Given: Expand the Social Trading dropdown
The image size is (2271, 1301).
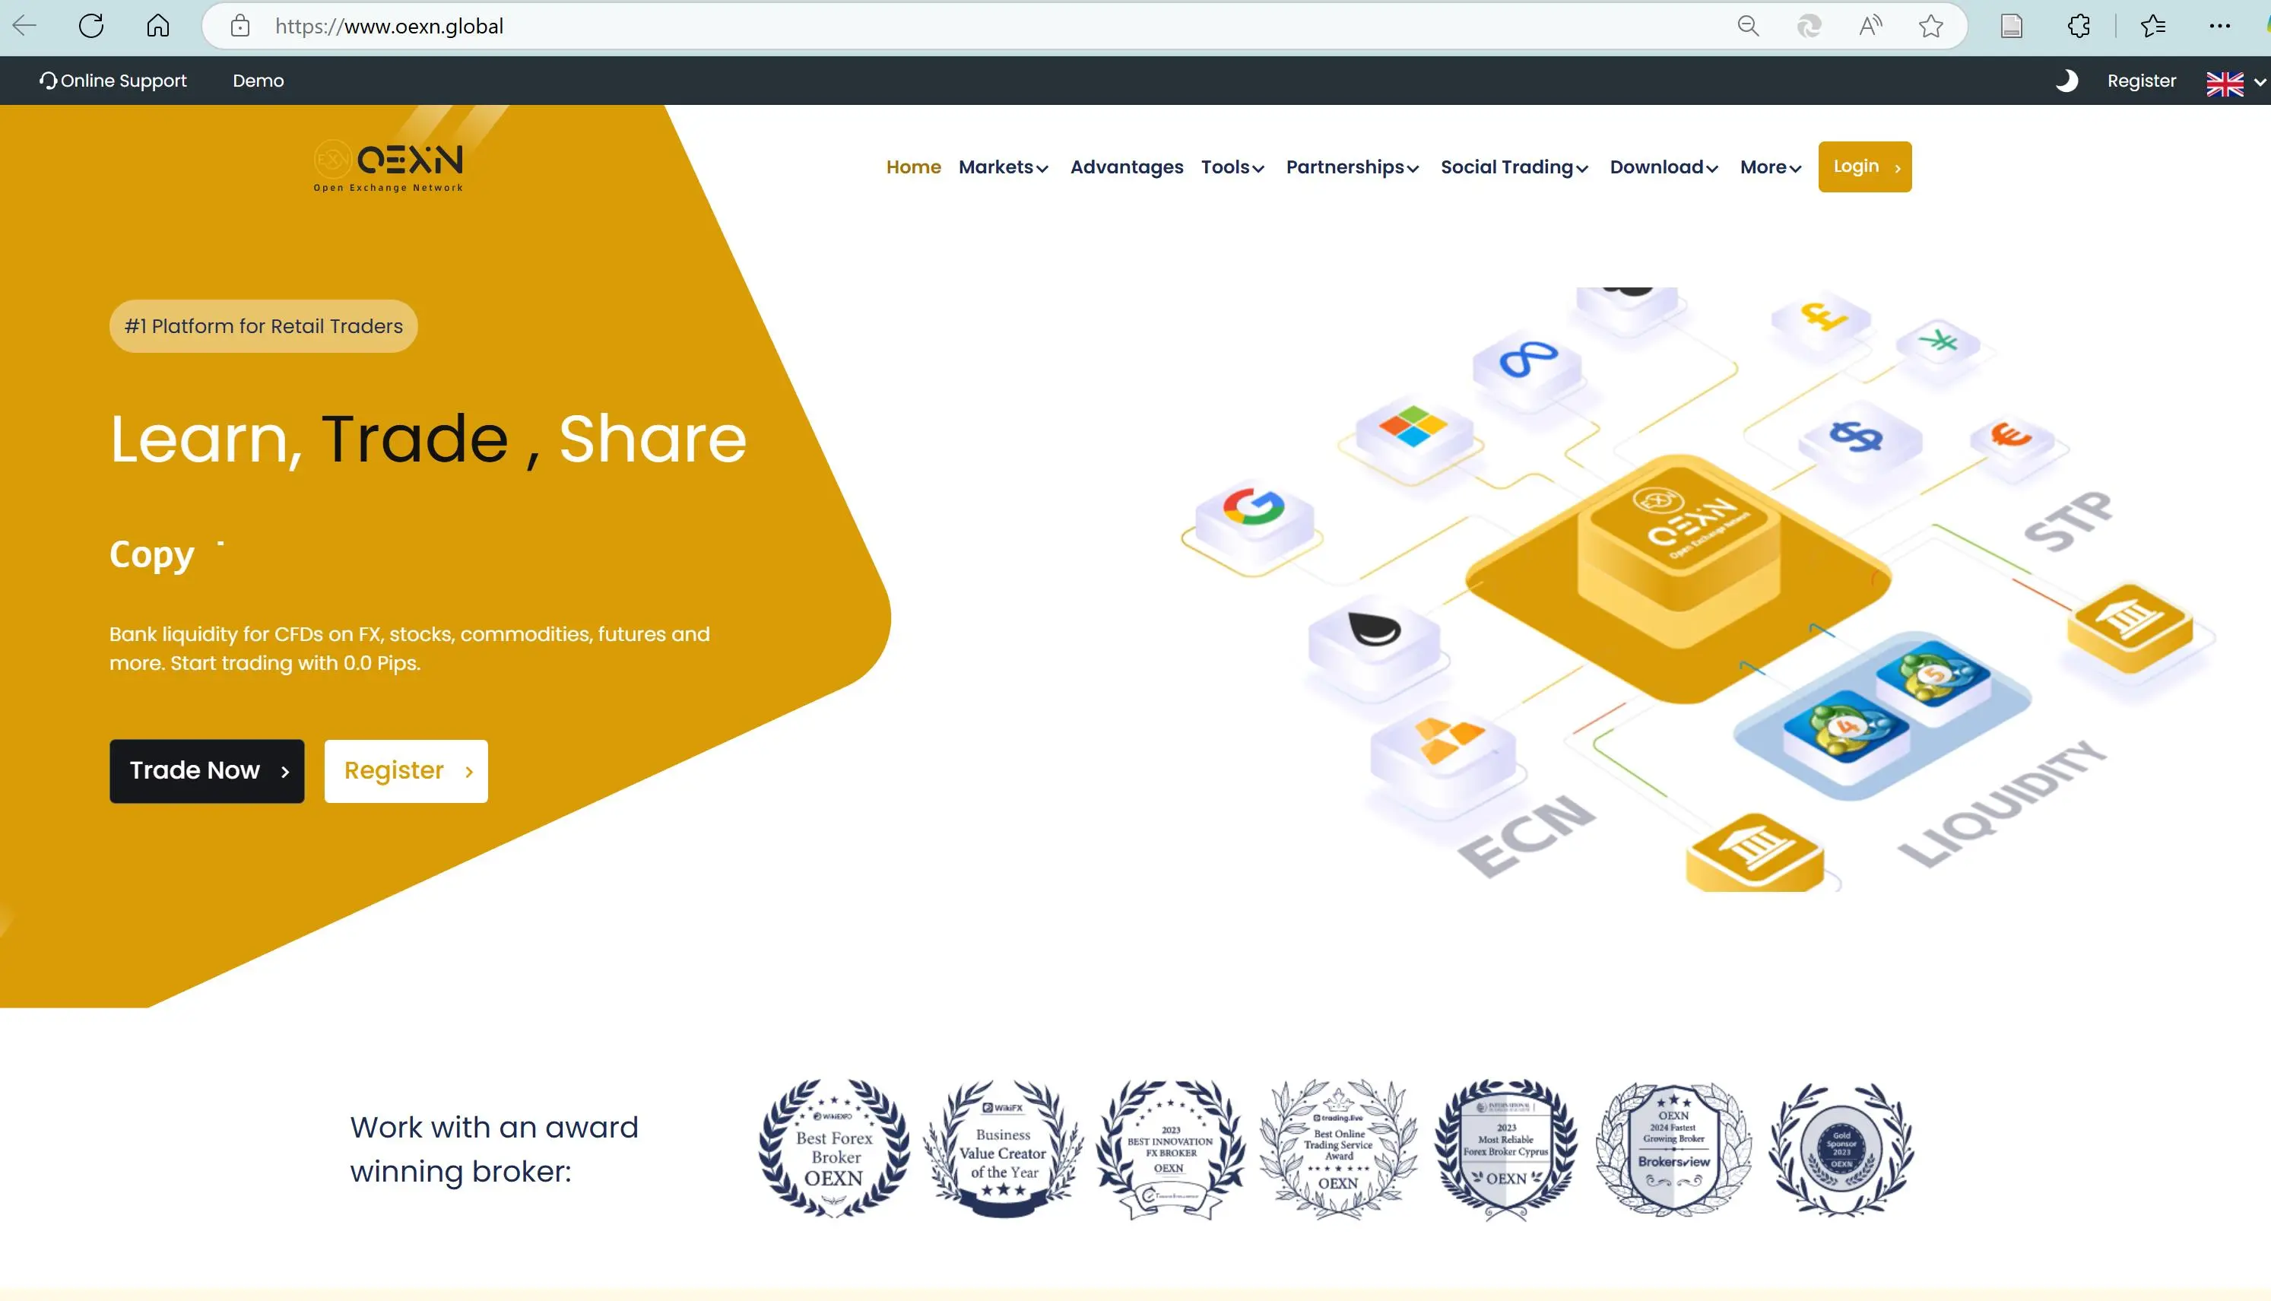Looking at the screenshot, I should tap(1515, 167).
